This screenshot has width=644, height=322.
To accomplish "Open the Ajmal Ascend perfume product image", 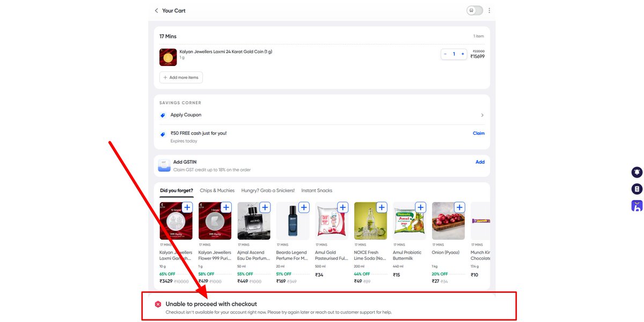I will (x=253, y=221).
